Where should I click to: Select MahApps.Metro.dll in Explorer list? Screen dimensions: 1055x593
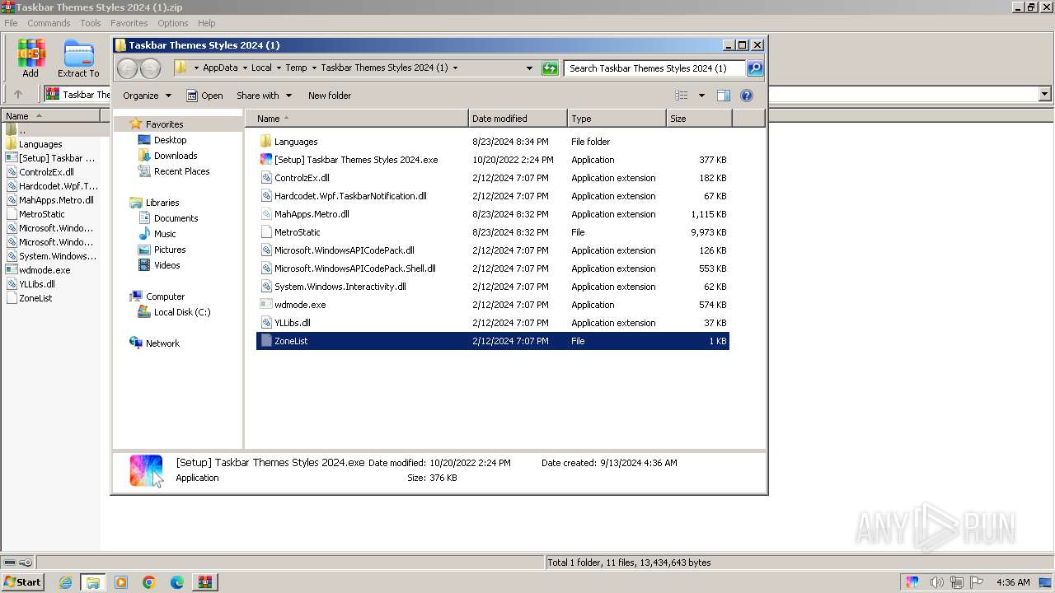493,214
